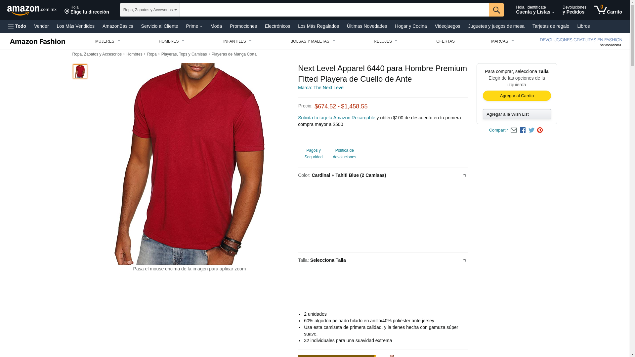635x357 pixels.
Task: Expand the Color options section
Action: click(383, 175)
